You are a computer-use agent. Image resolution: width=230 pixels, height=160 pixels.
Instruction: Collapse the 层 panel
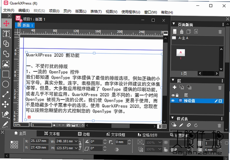(x=173, y=80)
